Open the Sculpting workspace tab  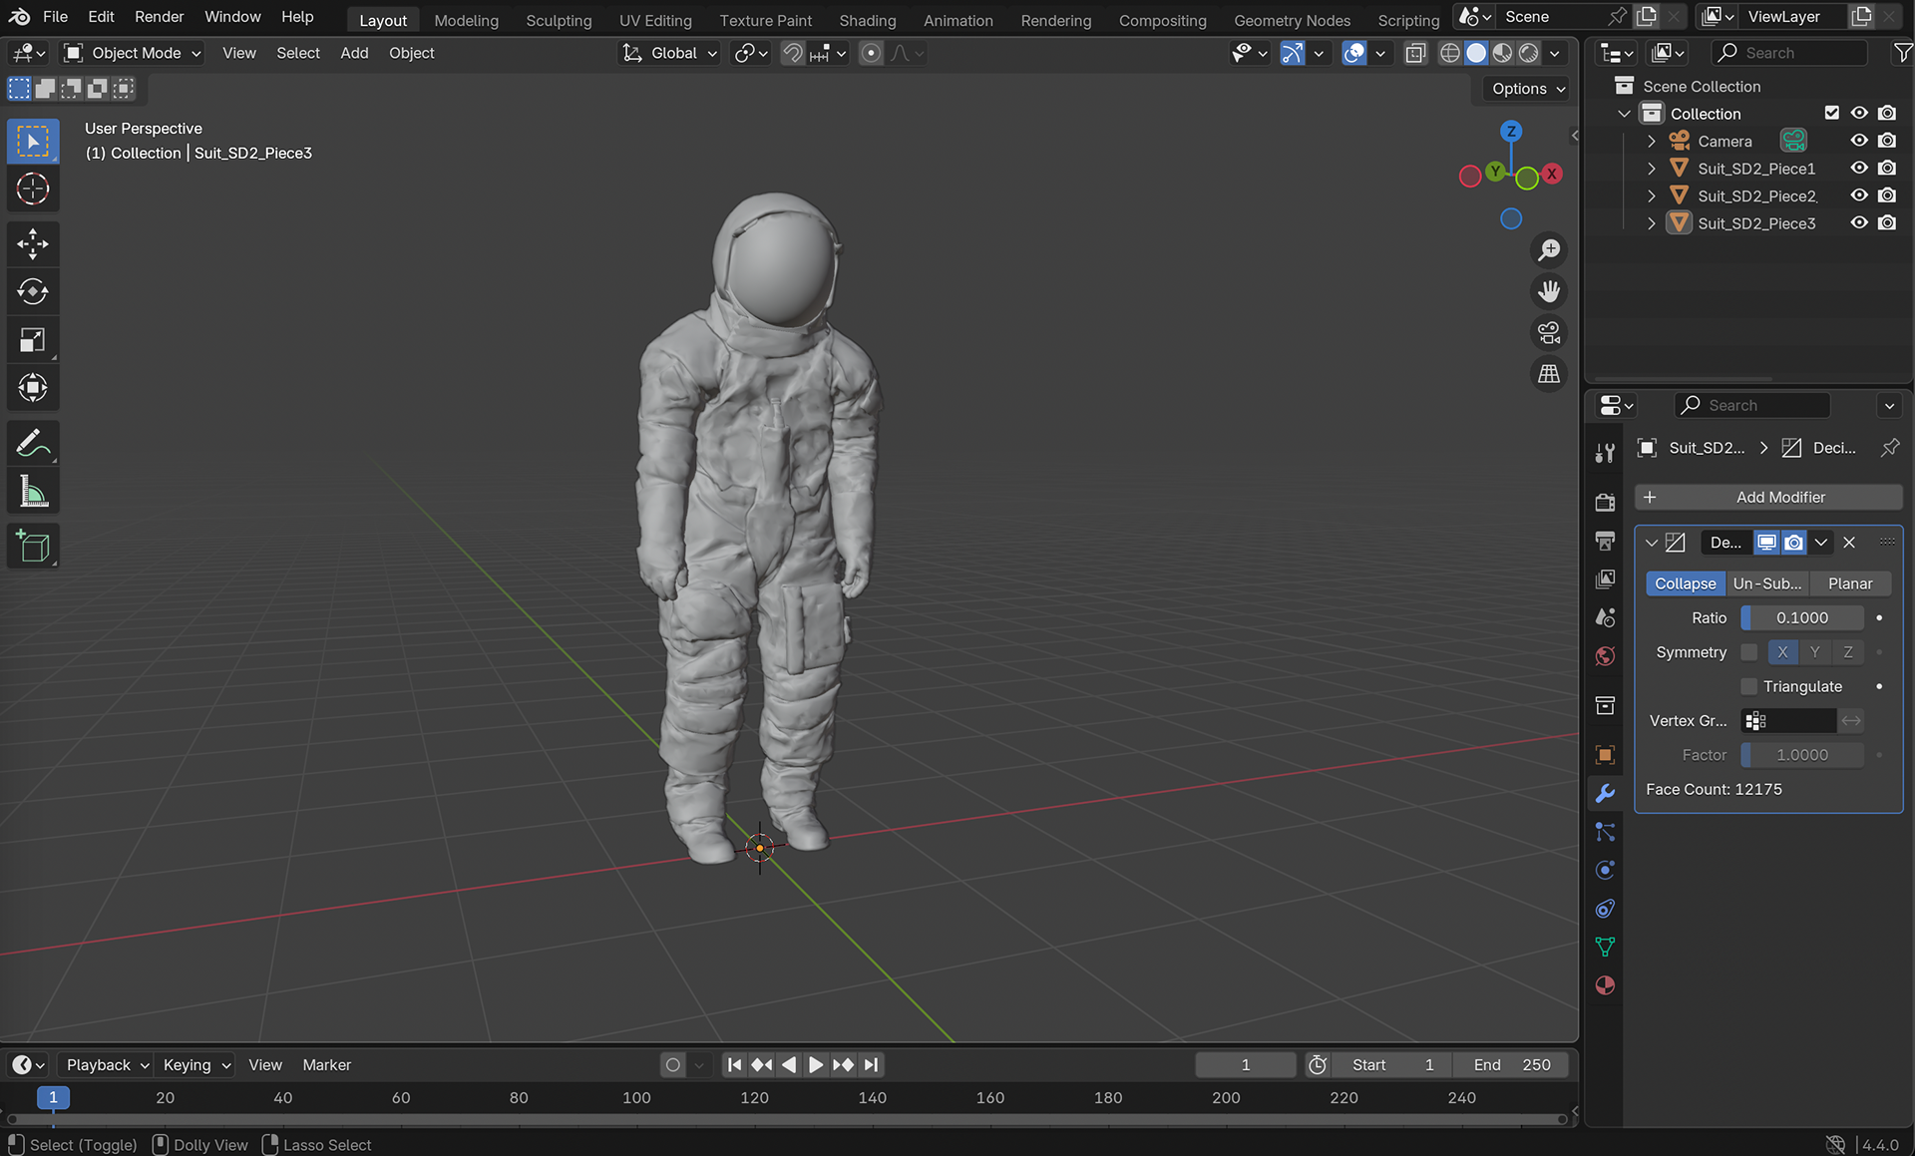coord(559,20)
